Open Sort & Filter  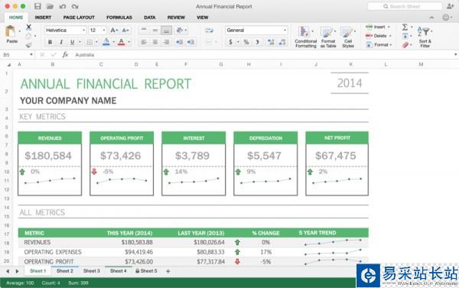coord(425,37)
